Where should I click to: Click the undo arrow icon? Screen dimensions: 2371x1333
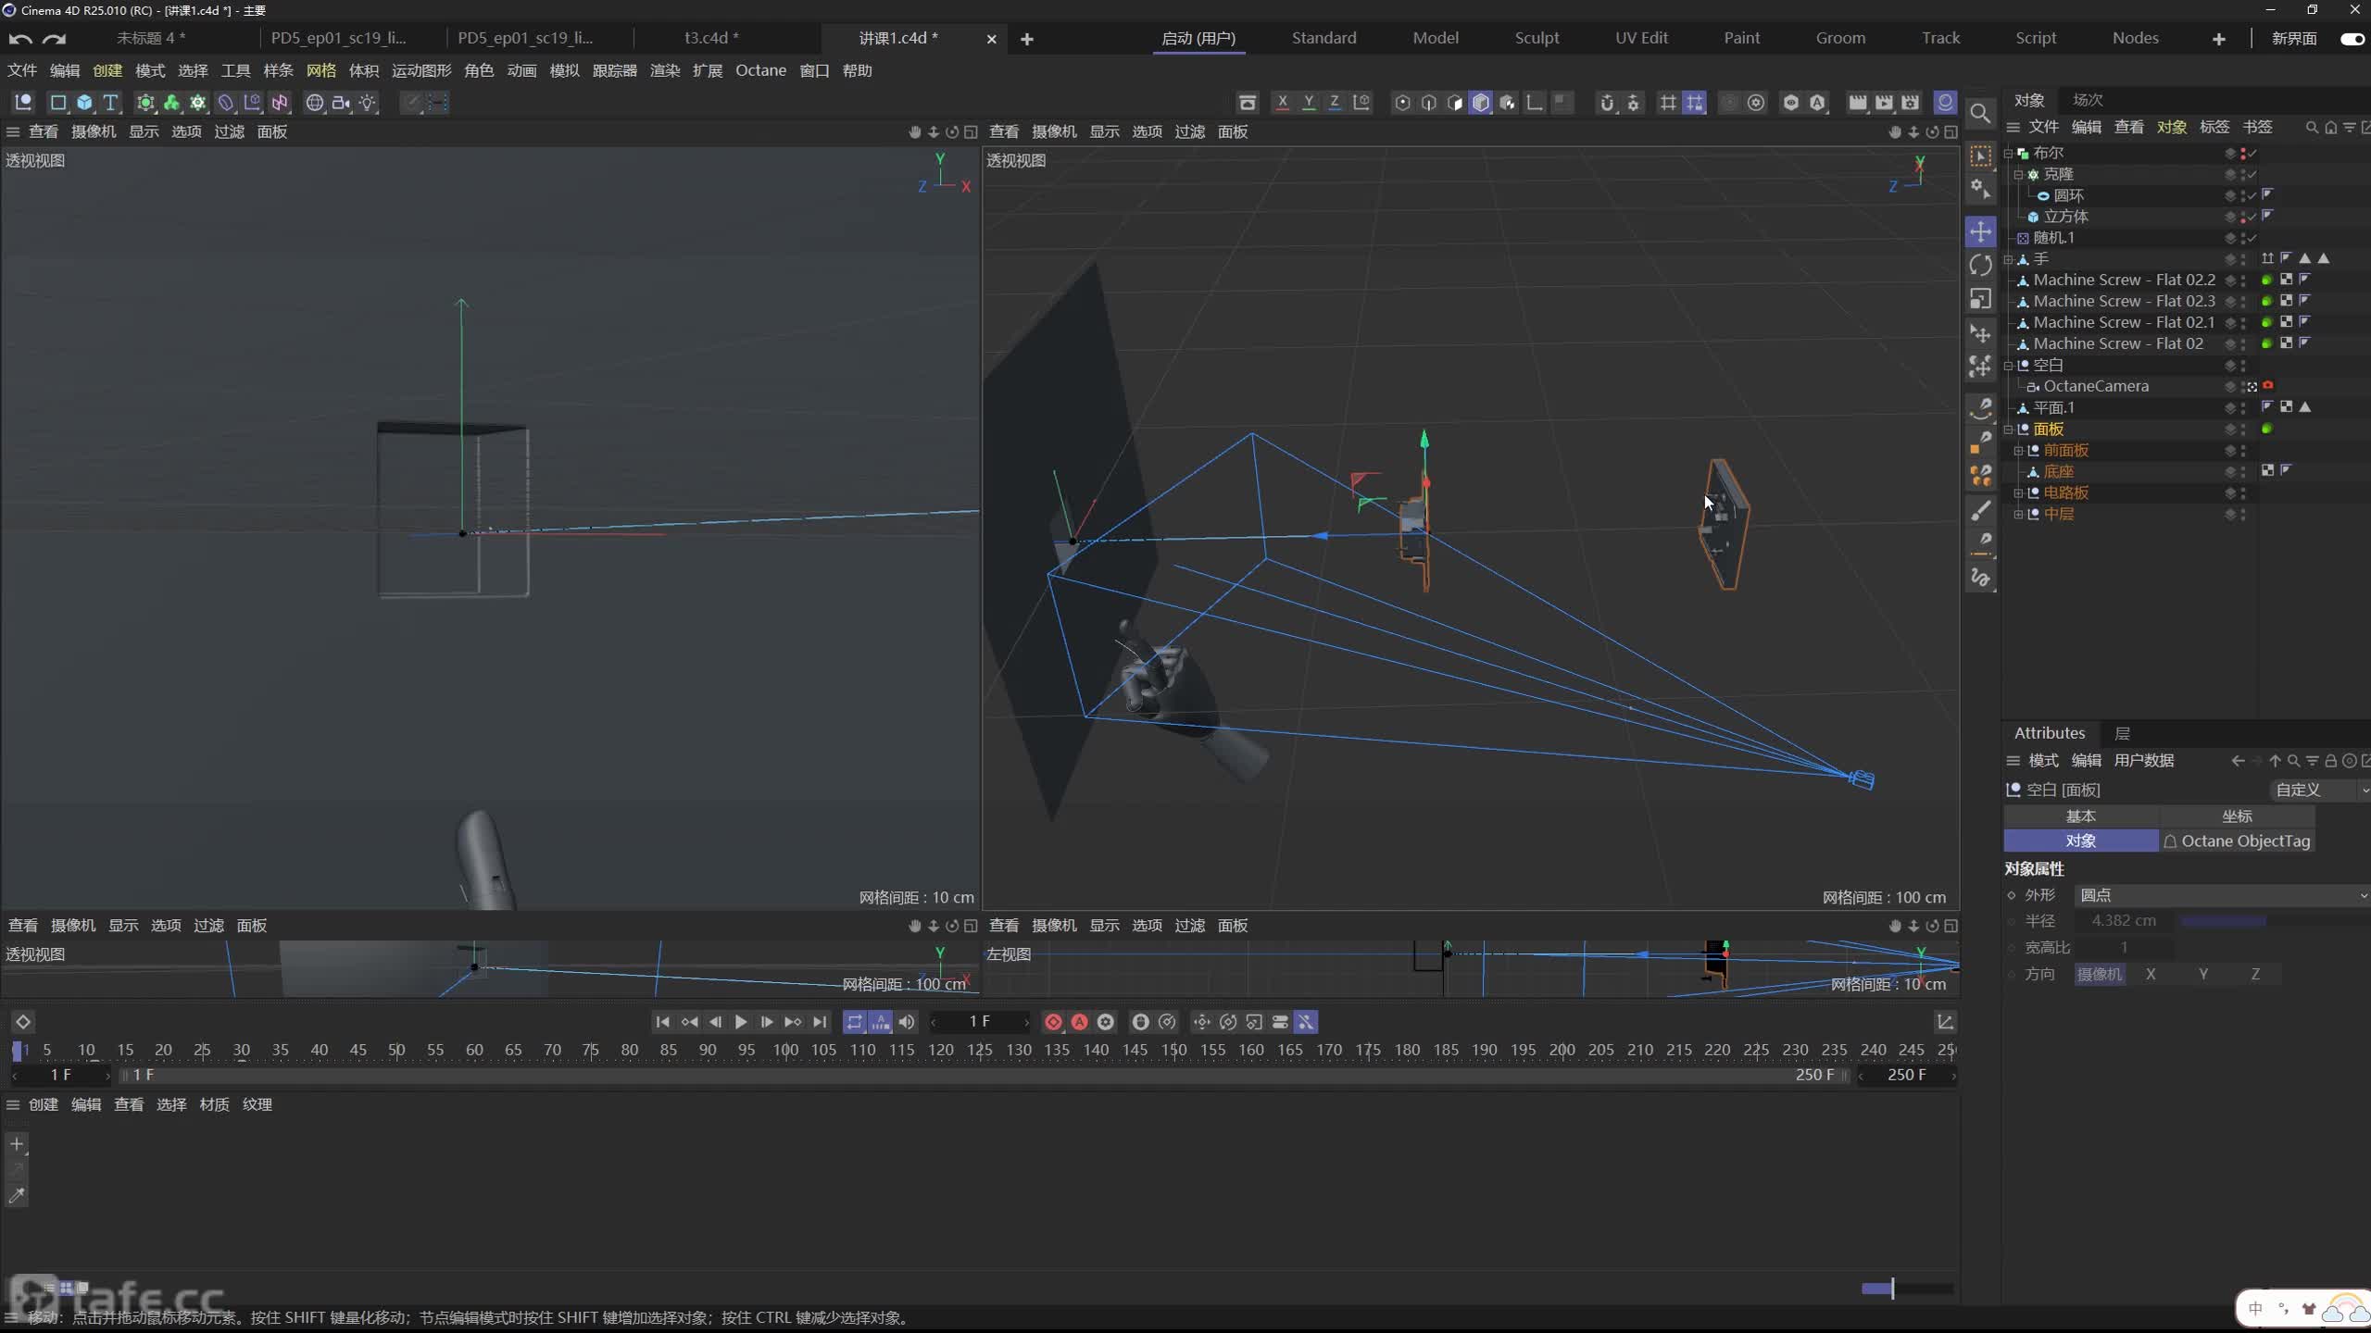19,38
